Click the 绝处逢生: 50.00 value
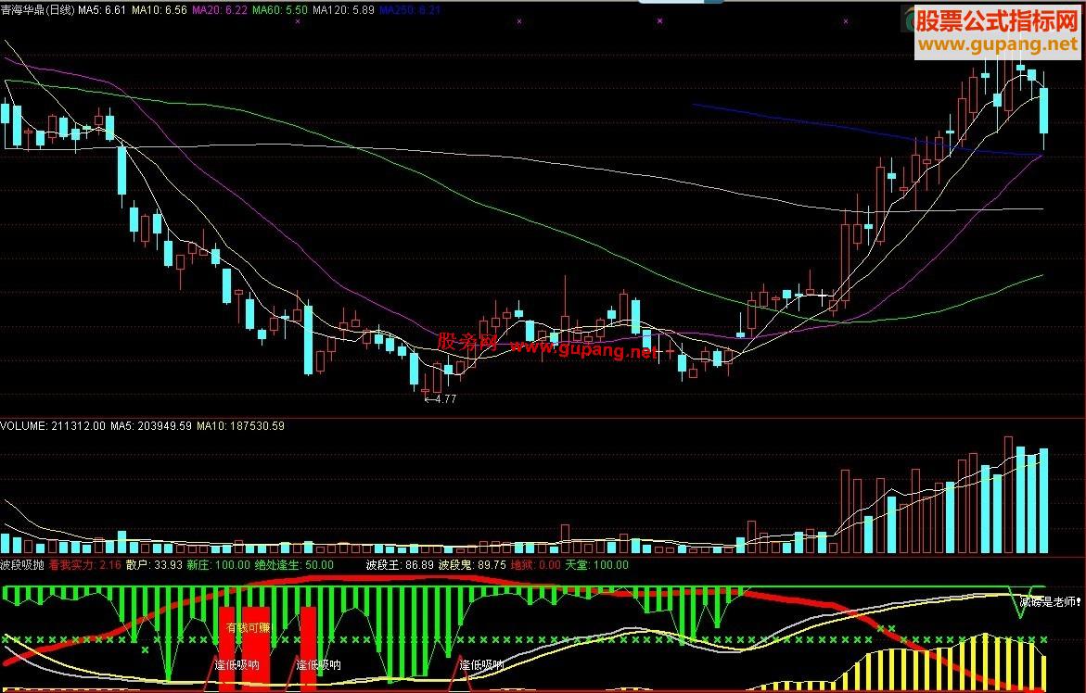This screenshot has width=1086, height=693. click(294, 565)
